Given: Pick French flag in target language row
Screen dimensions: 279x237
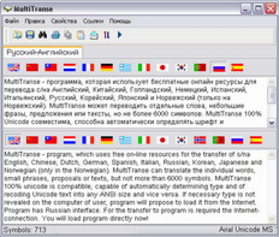Looking at the screenshot, I should pos(88,140).
